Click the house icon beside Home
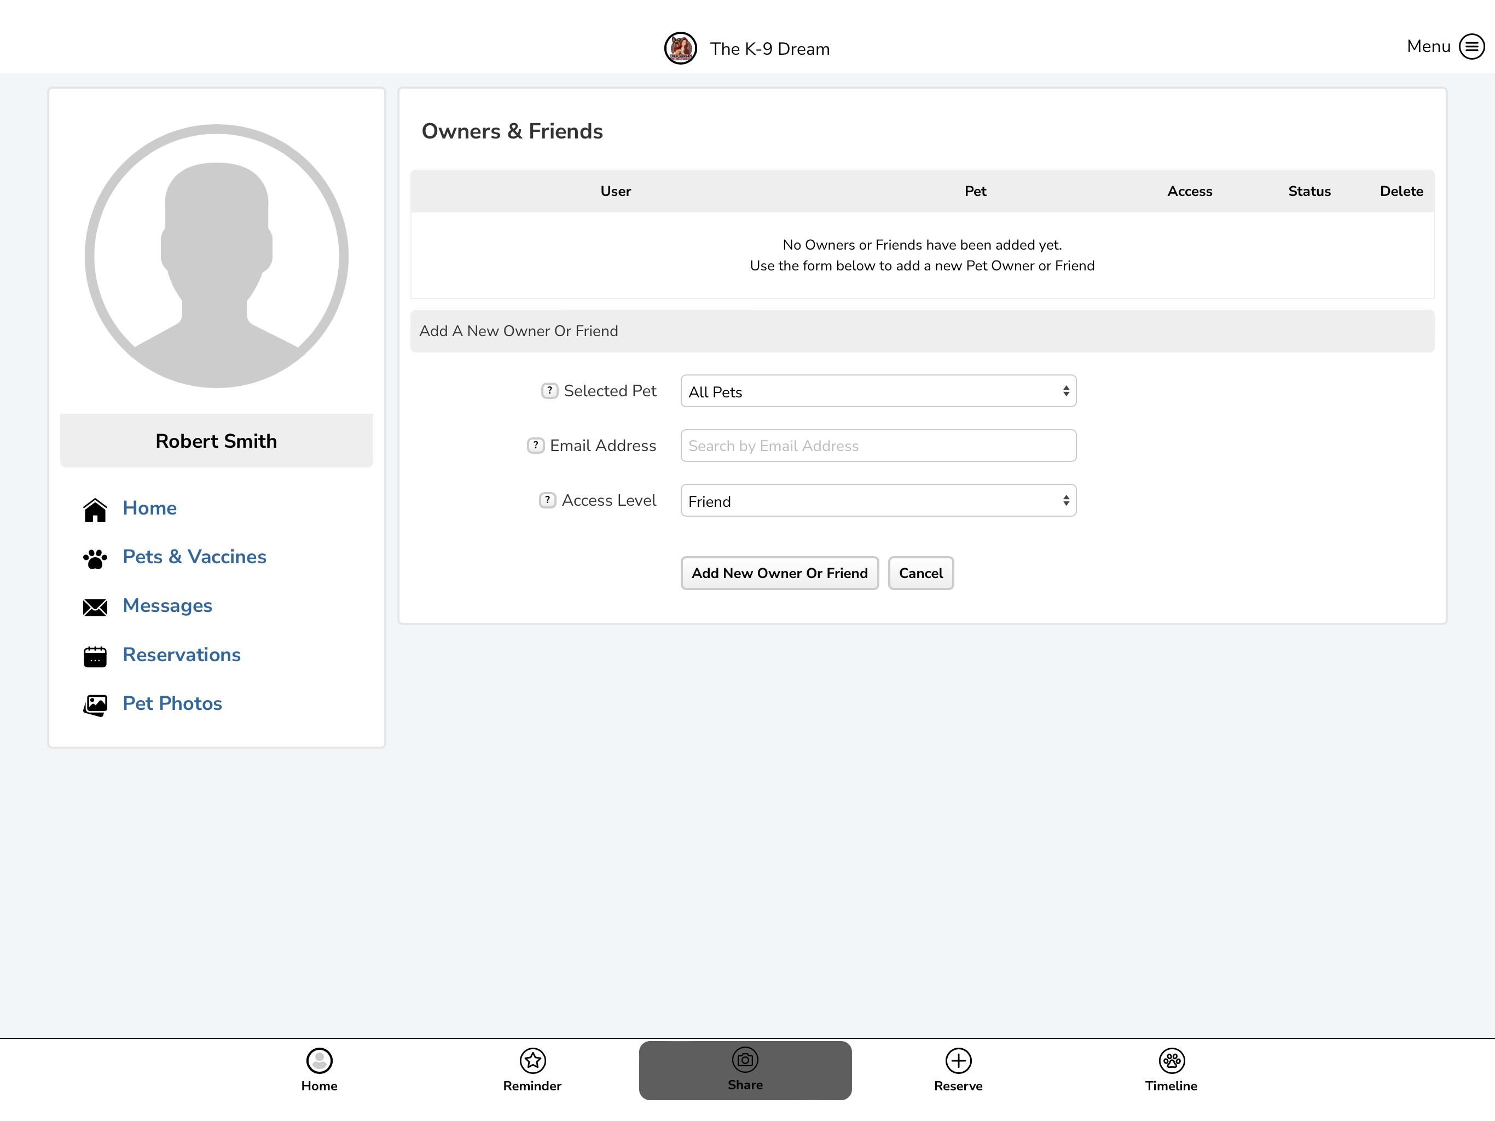 click(95, 510)
